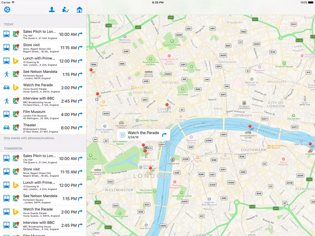Tap the home icon in toolbar
Image resolution: width=315 pixels, height=236 pixels.
pos(80,9)
